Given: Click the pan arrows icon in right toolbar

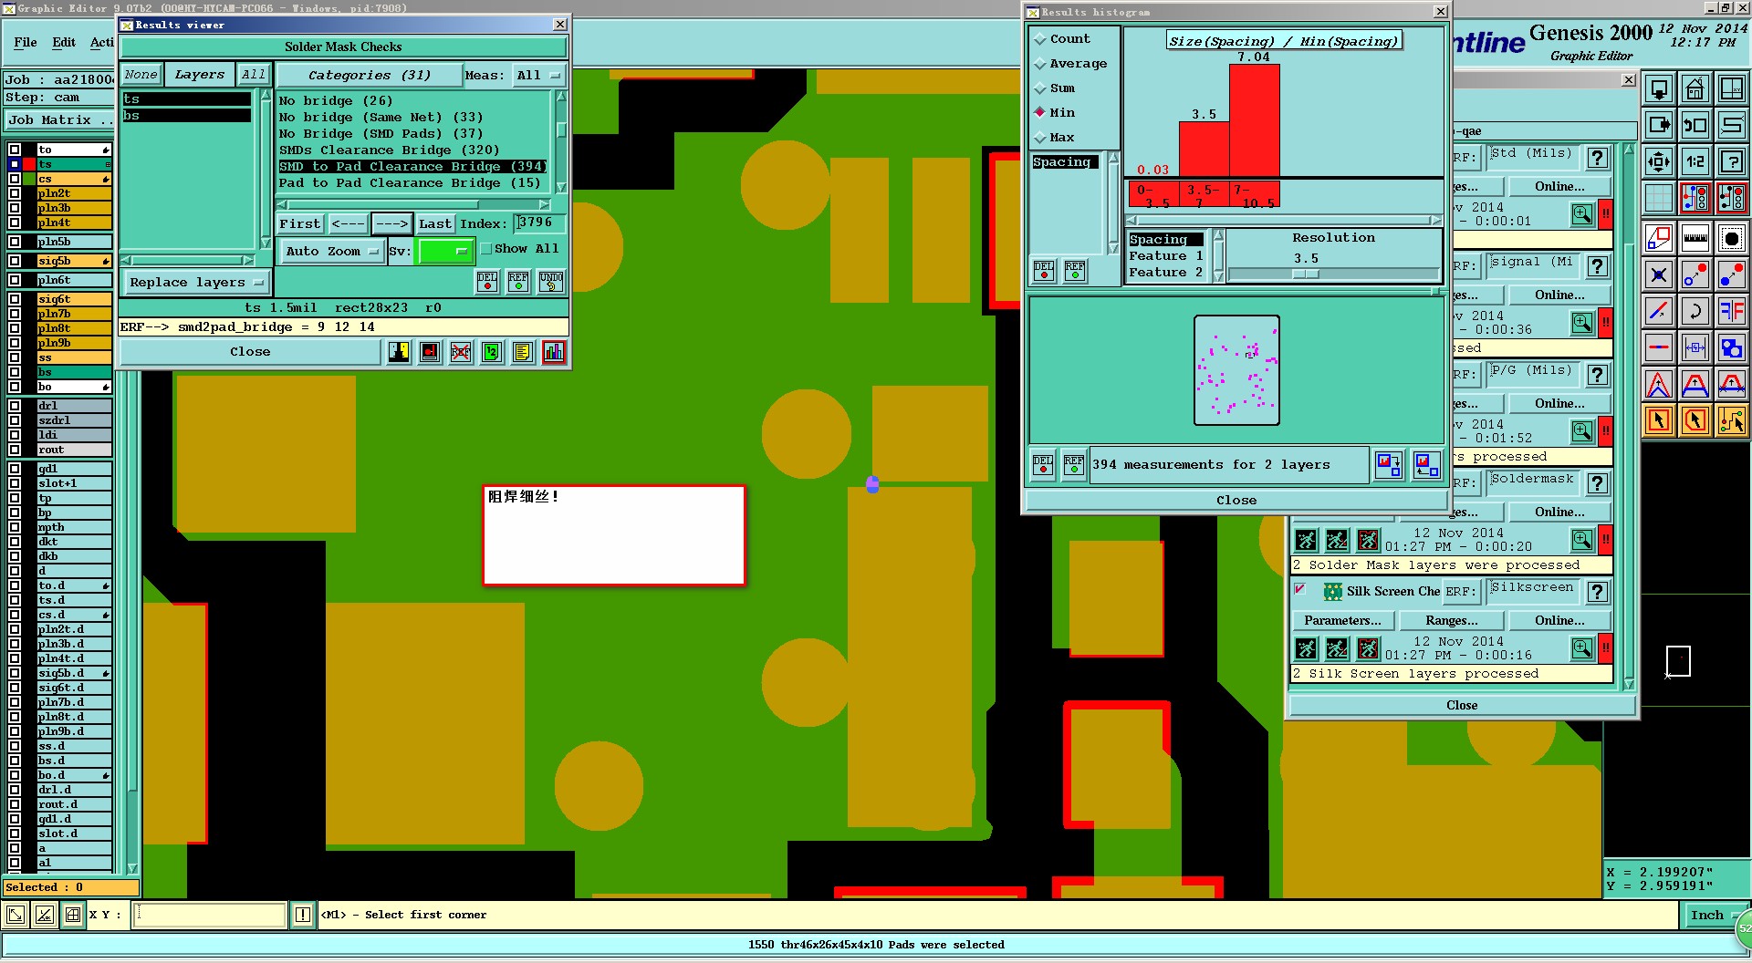Looking at the screenshot, I should point(1658,161).
